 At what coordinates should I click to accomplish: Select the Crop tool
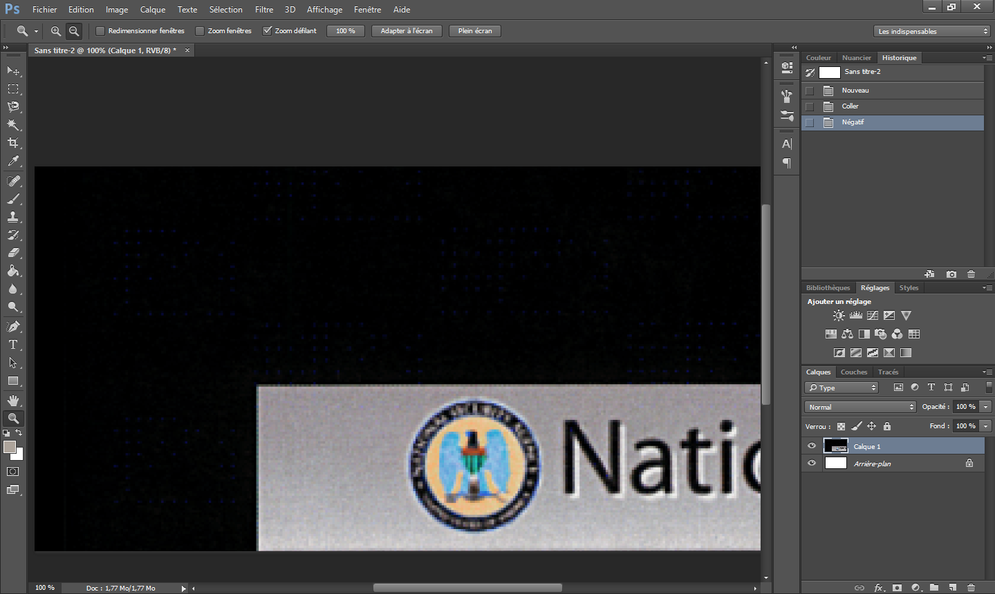(x=13, y=143)
